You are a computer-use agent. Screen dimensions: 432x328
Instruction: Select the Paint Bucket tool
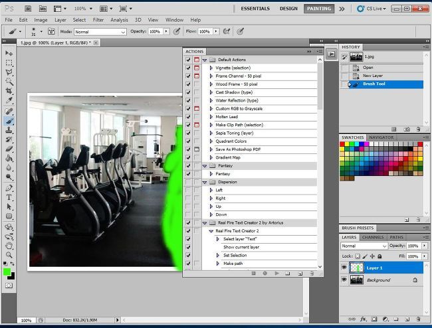[x=9, y=158]
